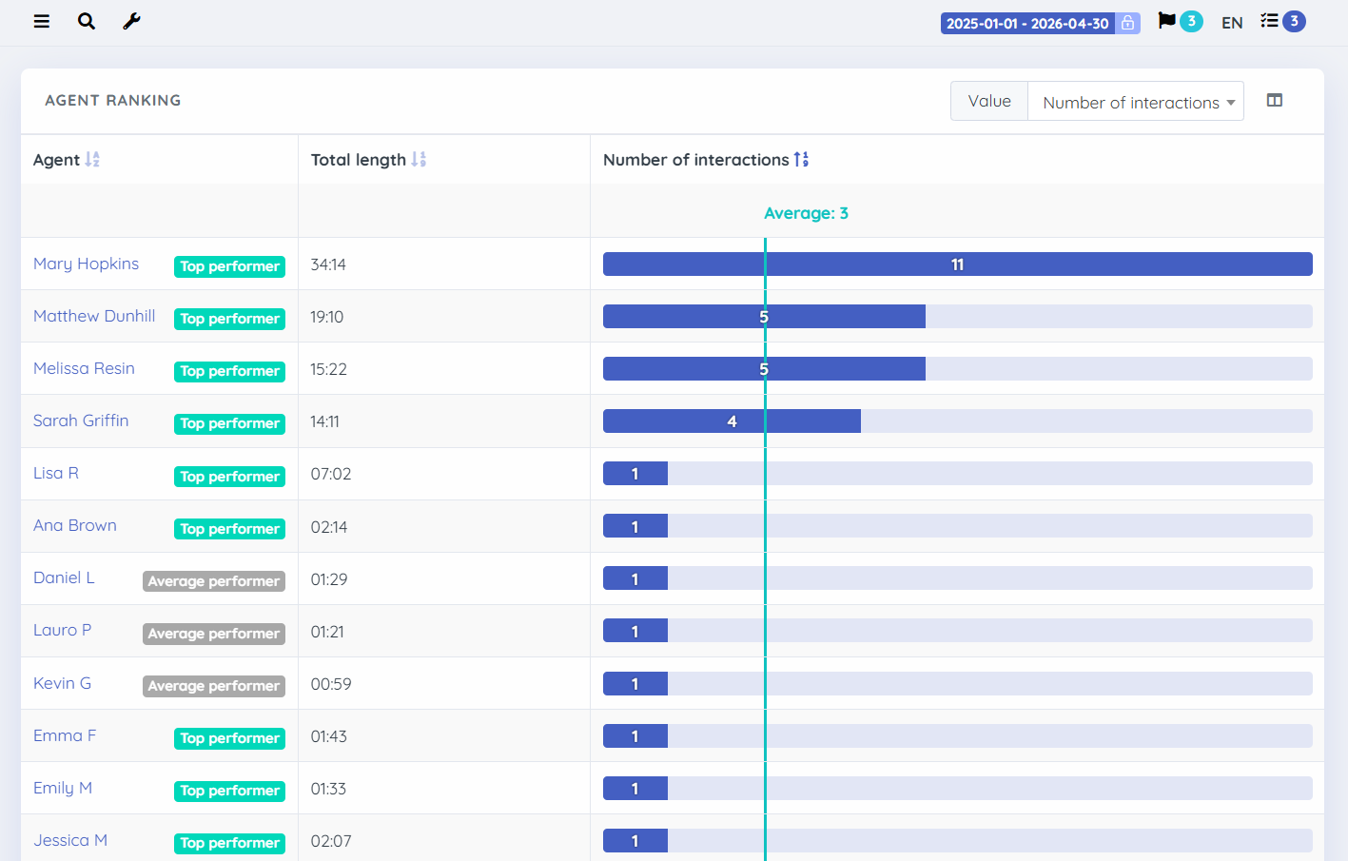Click Average performer badge for Kevin G

click(x=214, y=686)
